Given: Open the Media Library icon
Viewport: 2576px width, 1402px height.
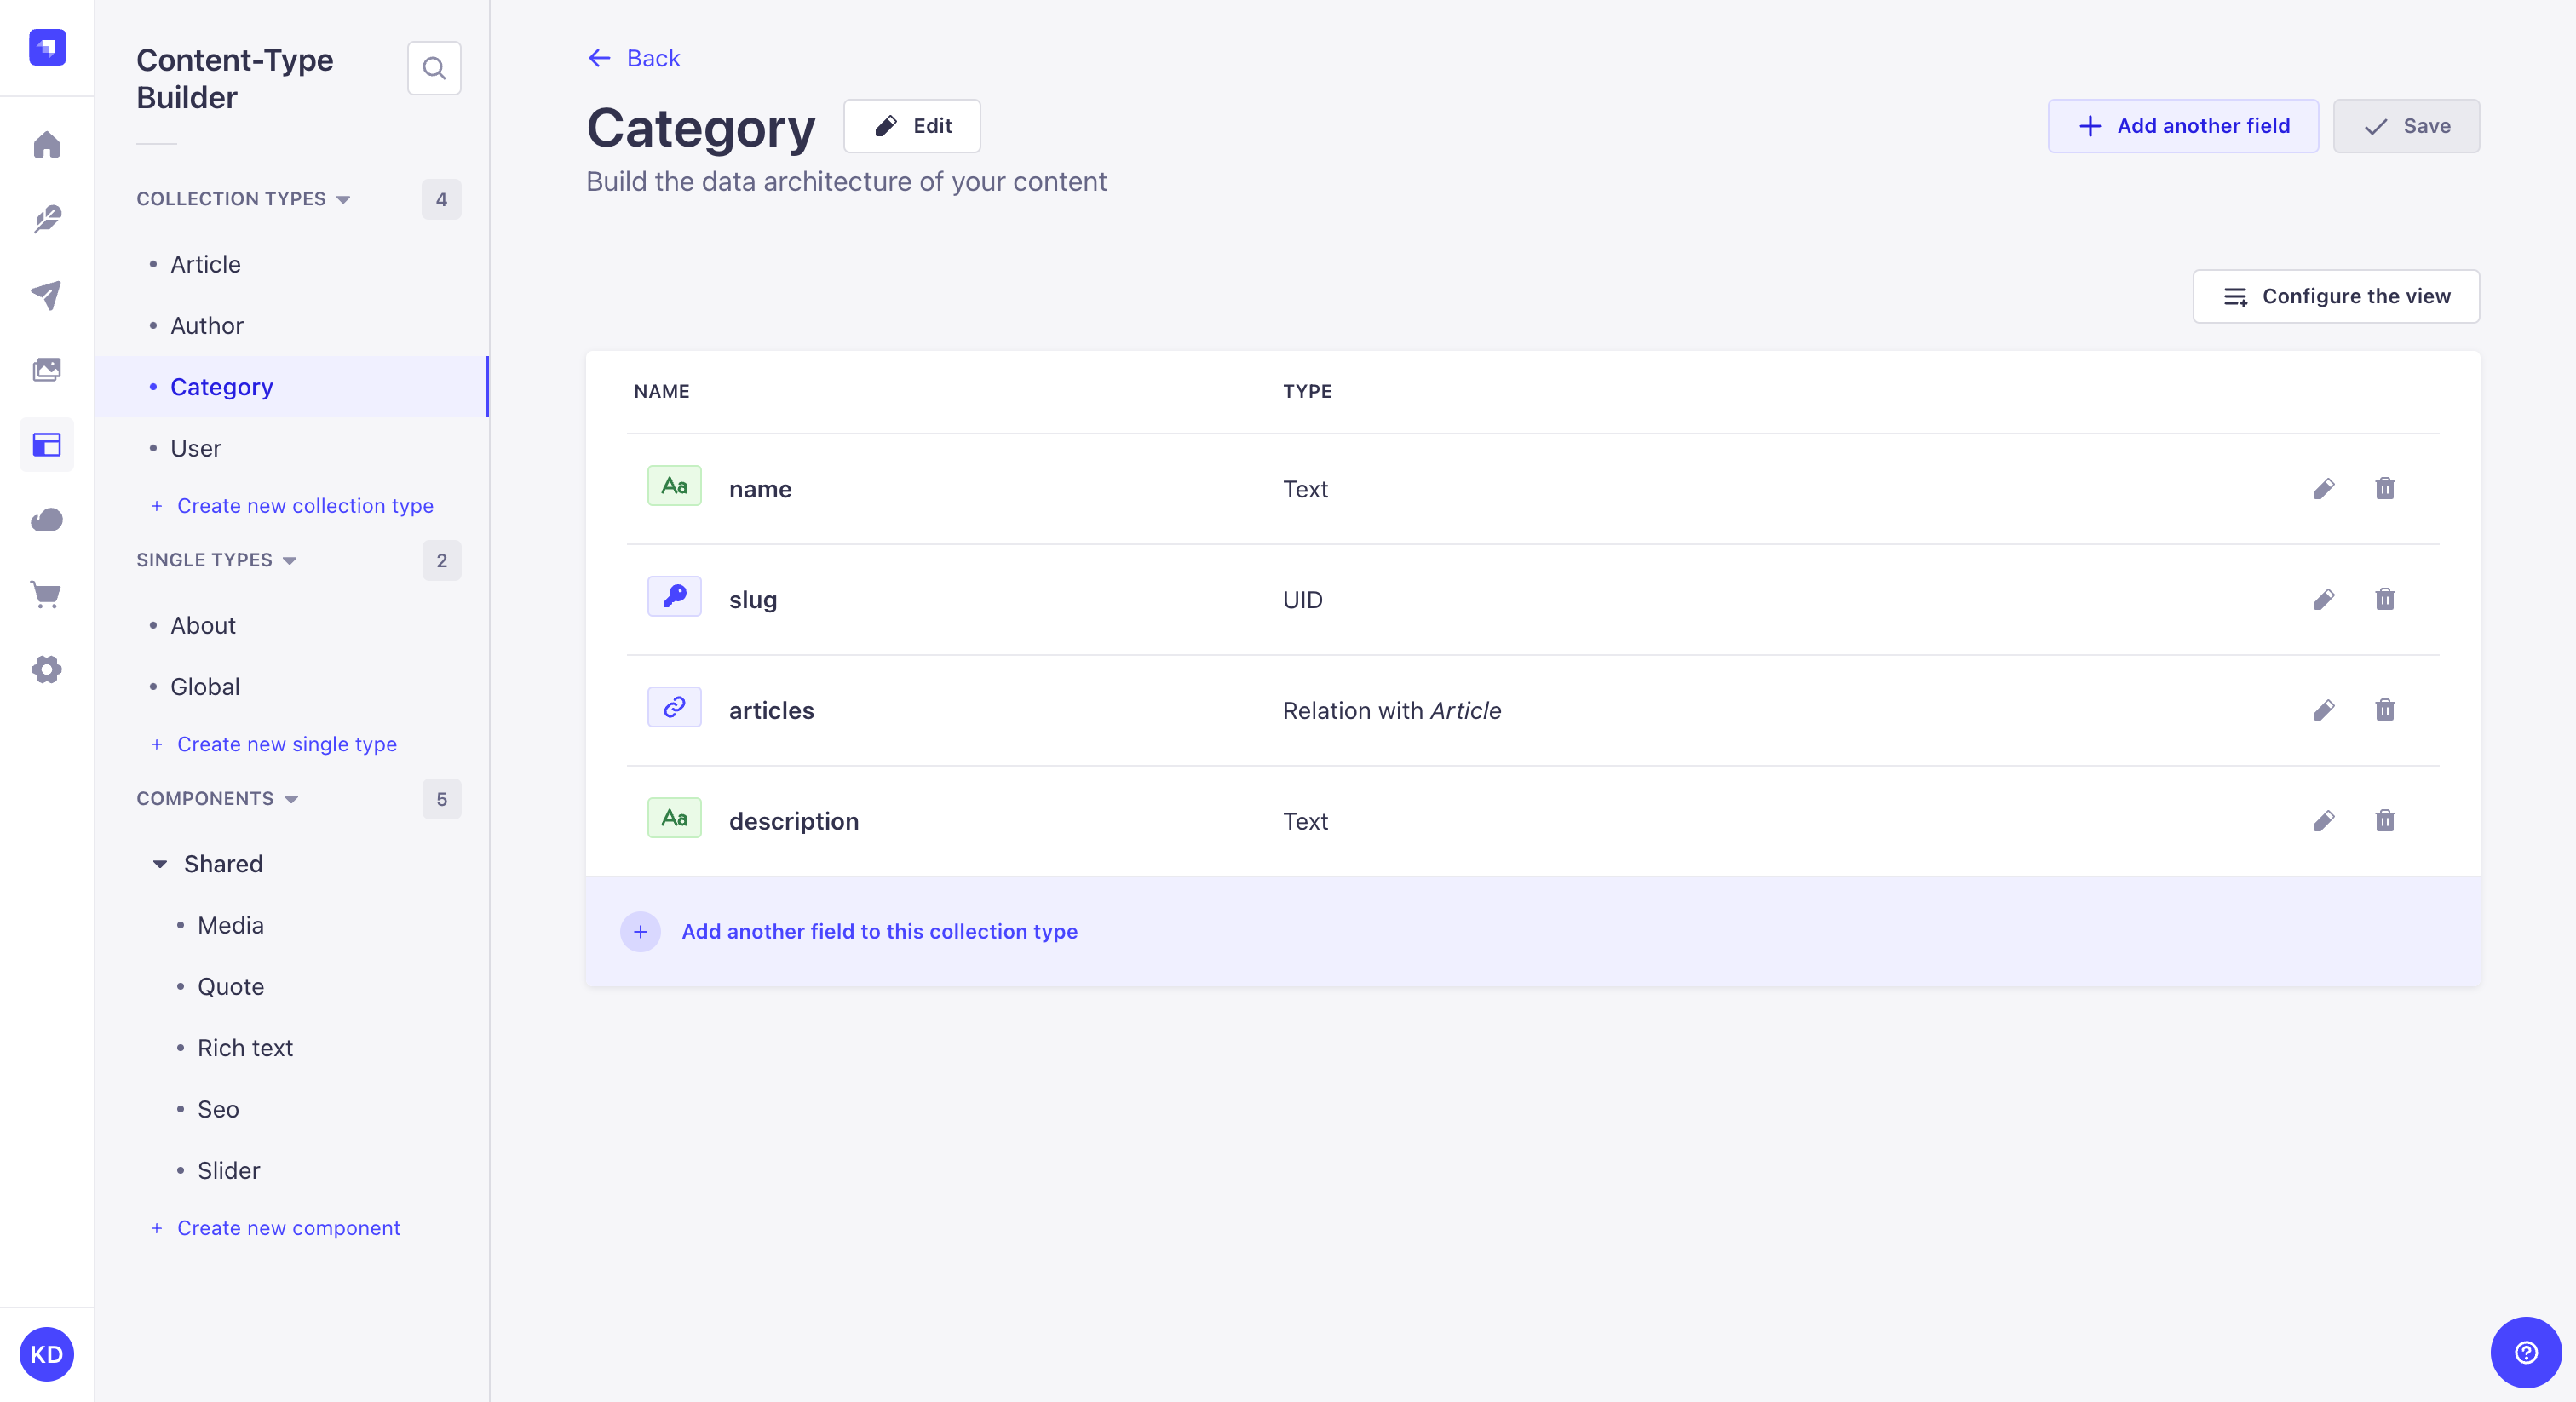Looking at the screenshot, I should tap(46, 369).
